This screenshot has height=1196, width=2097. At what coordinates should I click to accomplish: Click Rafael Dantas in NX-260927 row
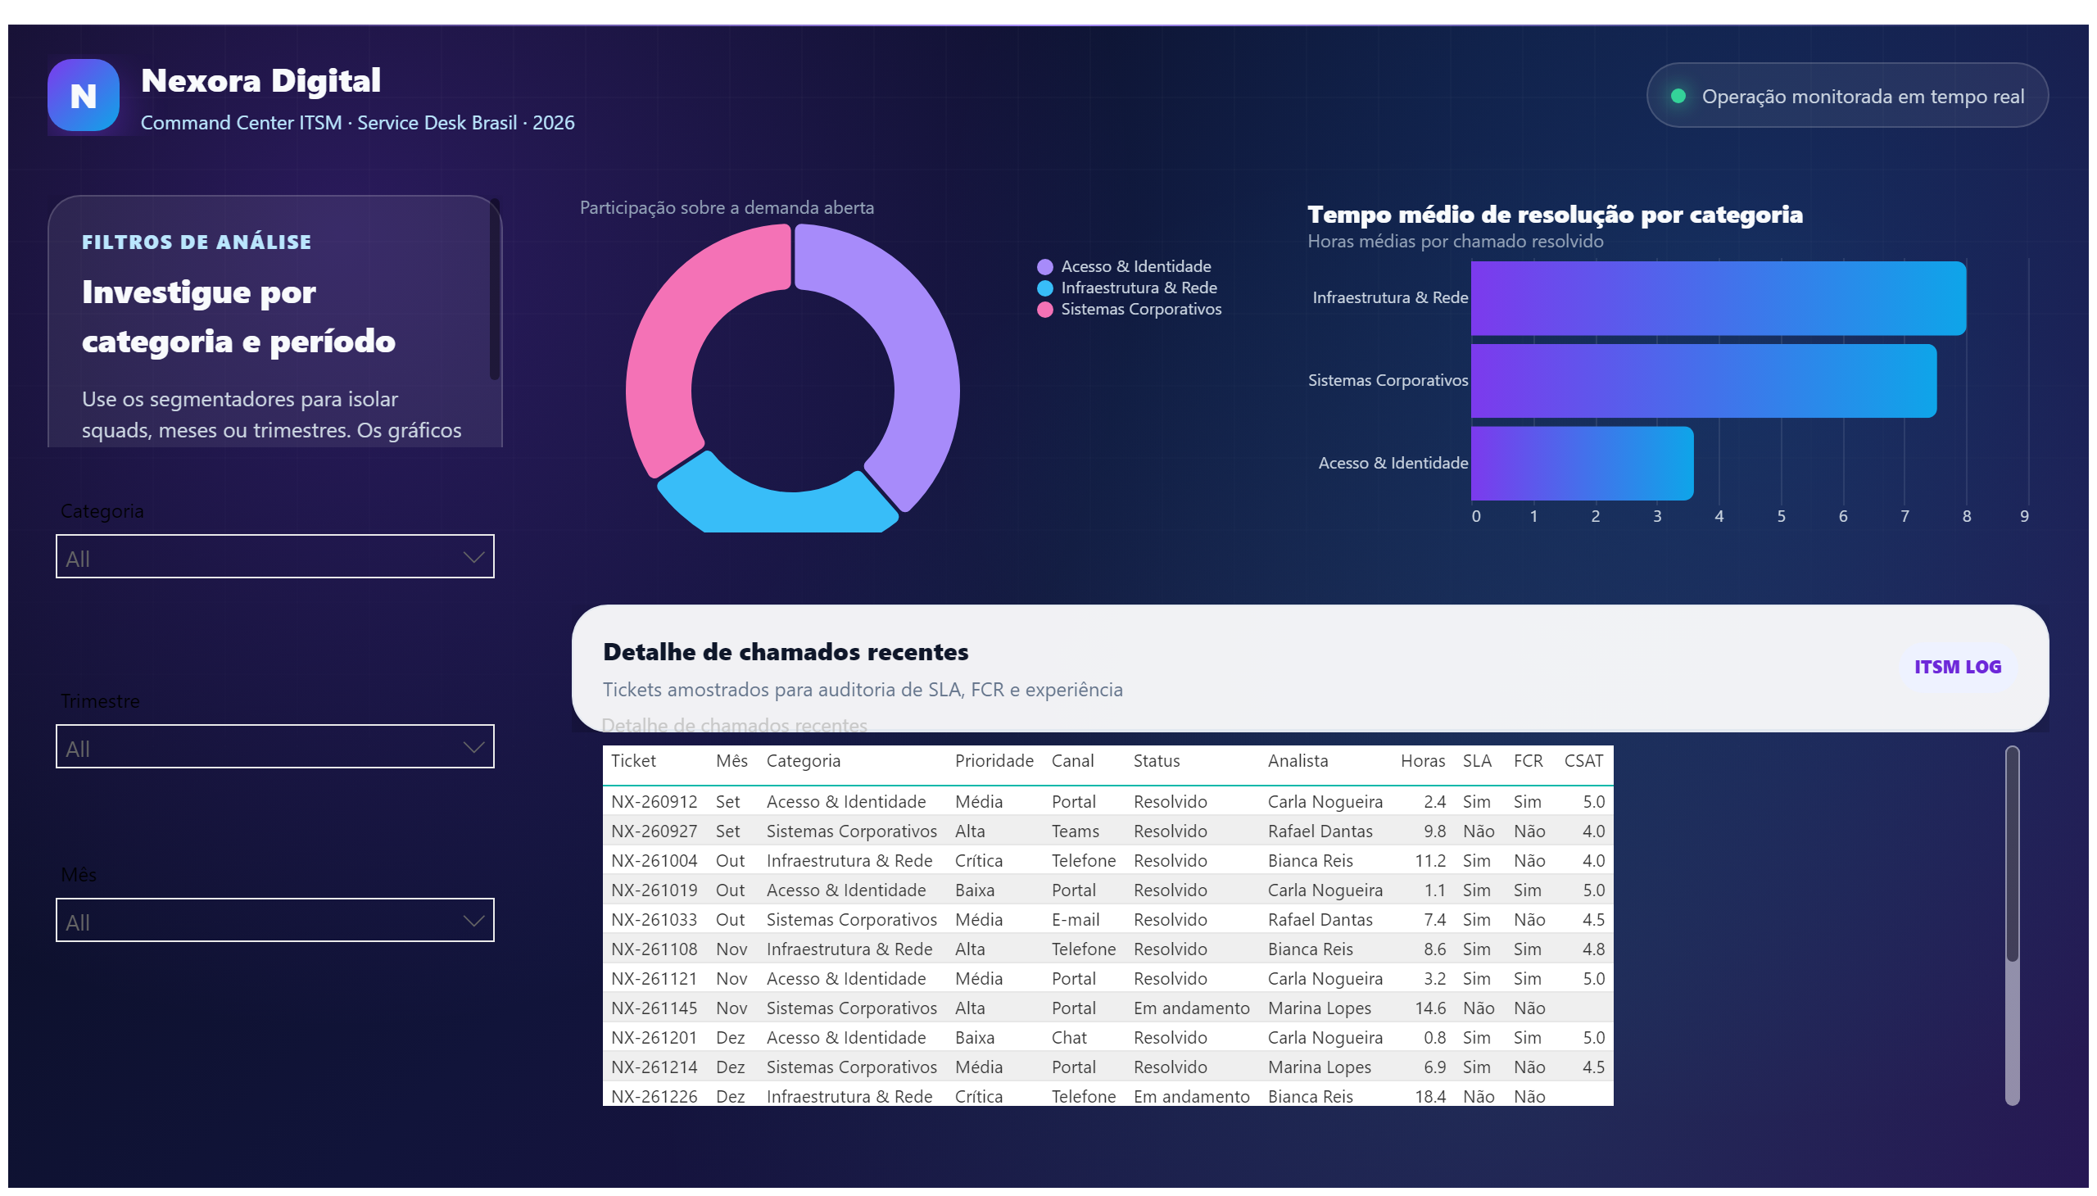point(1319,831)
